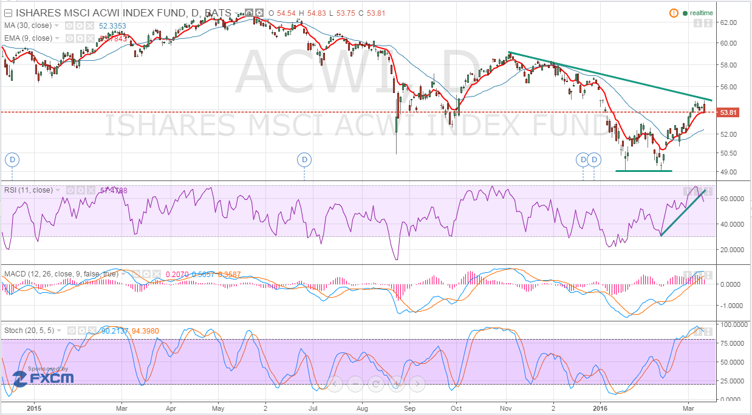Click the MA value 52.3353

click(112, 26)
